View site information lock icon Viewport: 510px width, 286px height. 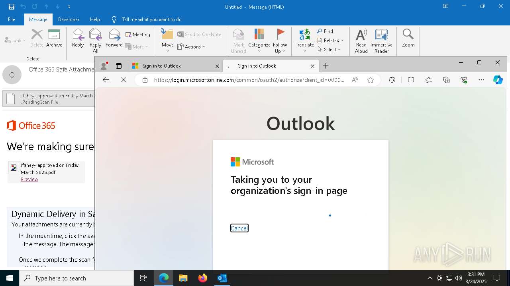[145, 80]
